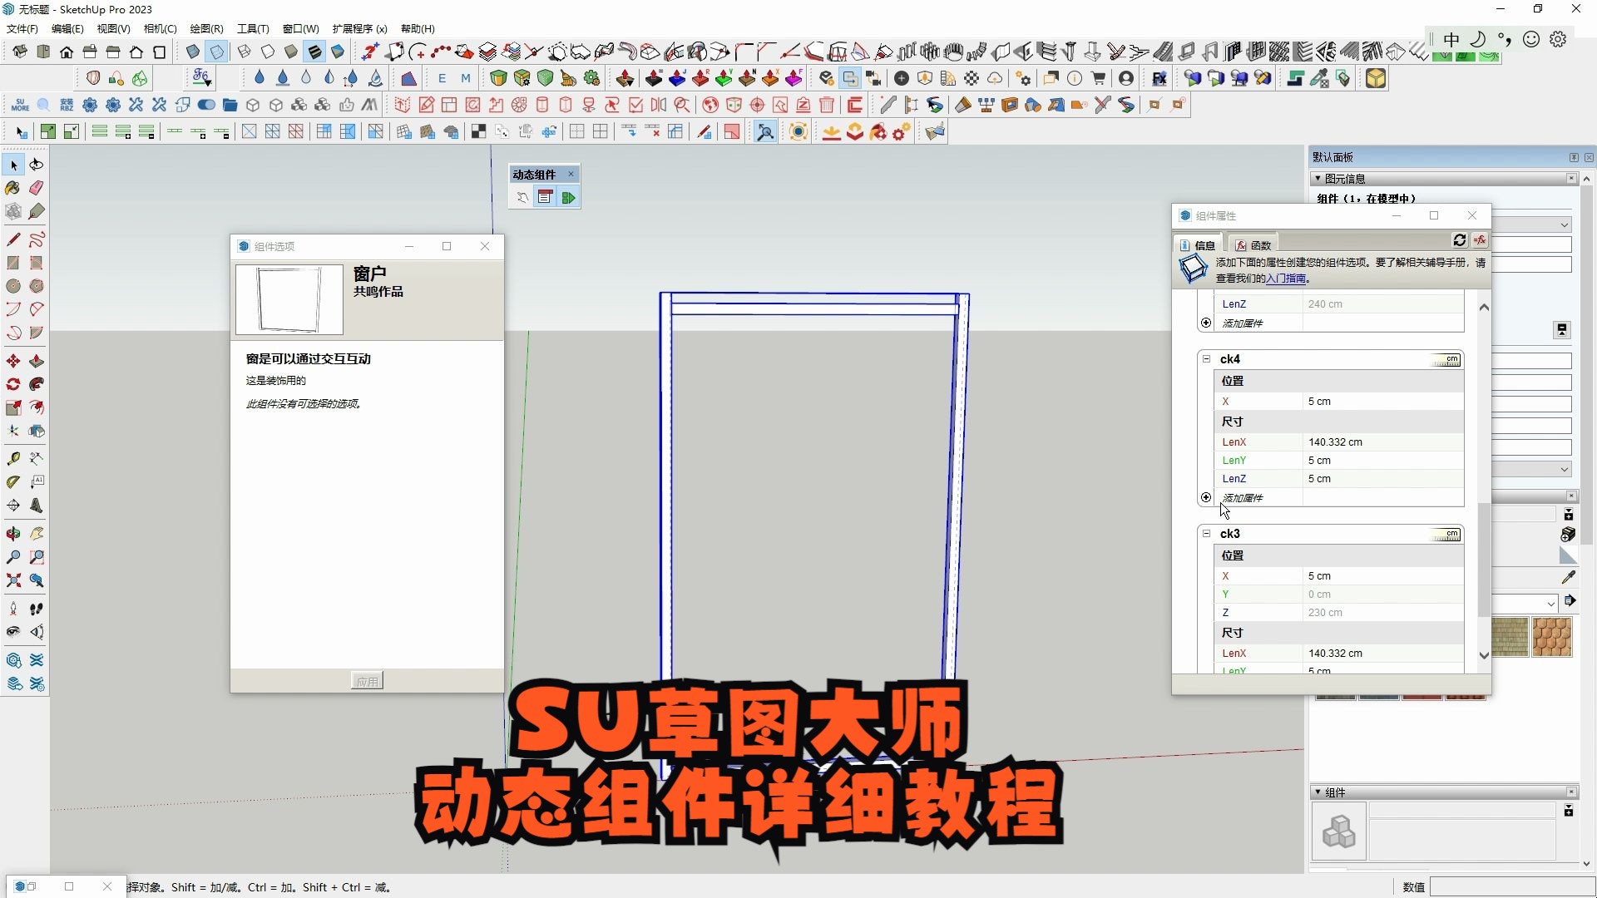Toggle X-ray face style in top toolbar

193,52
